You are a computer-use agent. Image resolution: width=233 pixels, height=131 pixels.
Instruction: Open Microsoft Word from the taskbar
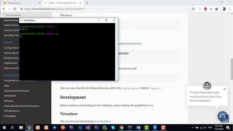point(138,128)
